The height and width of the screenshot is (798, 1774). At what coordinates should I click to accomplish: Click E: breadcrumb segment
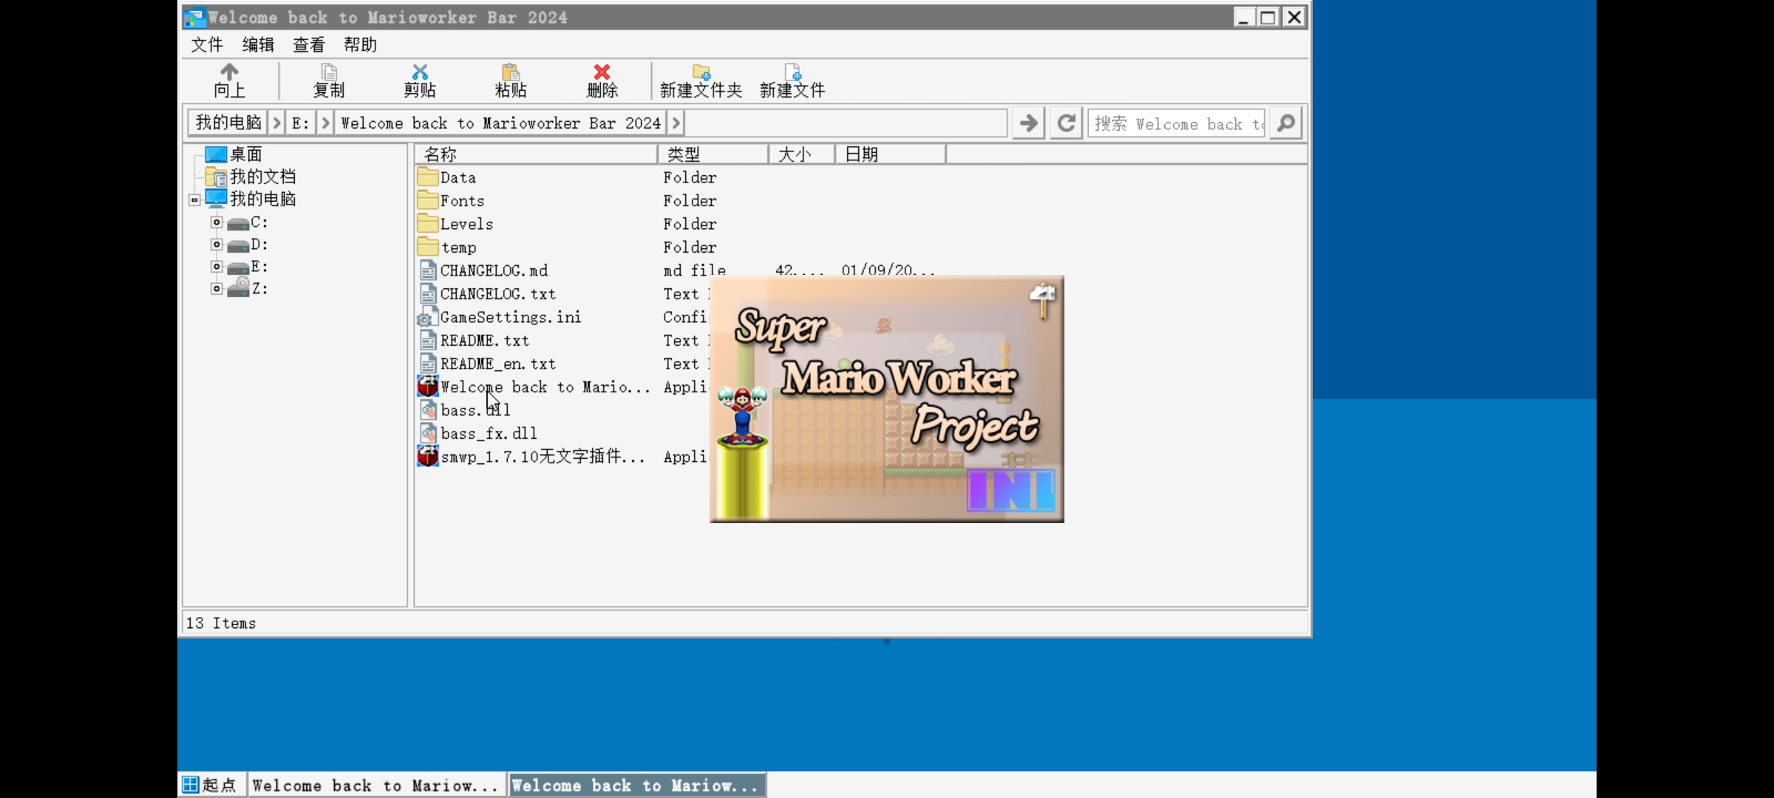pyautogui.click(x=301, y=123)
